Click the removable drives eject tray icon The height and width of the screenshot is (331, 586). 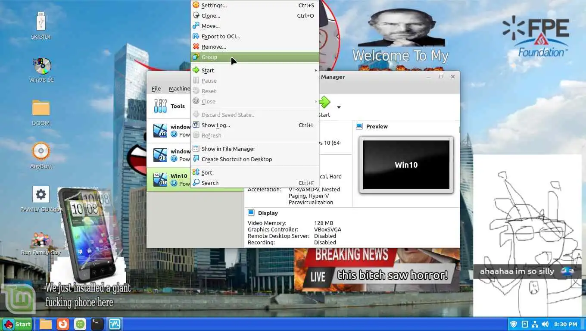pyautogui.click(x=524, y=324)
